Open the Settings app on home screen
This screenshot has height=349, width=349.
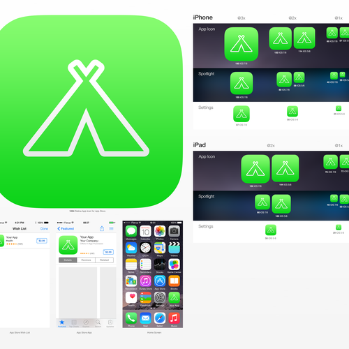pos(160,297)
